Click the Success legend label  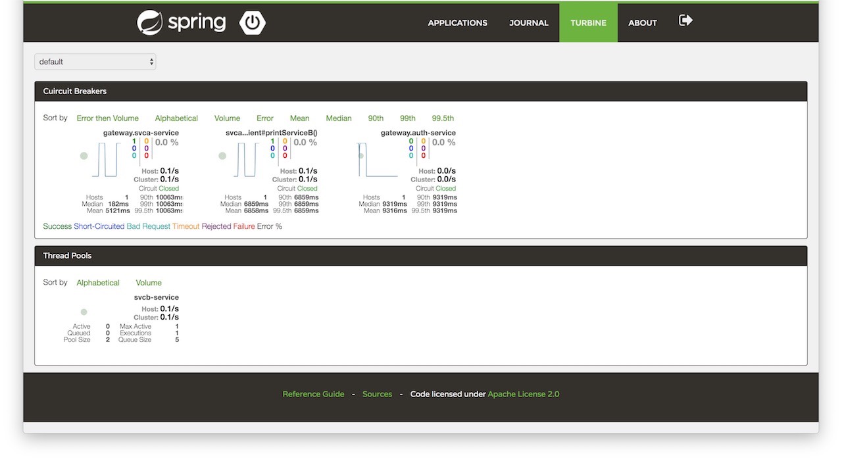point(57,226)
